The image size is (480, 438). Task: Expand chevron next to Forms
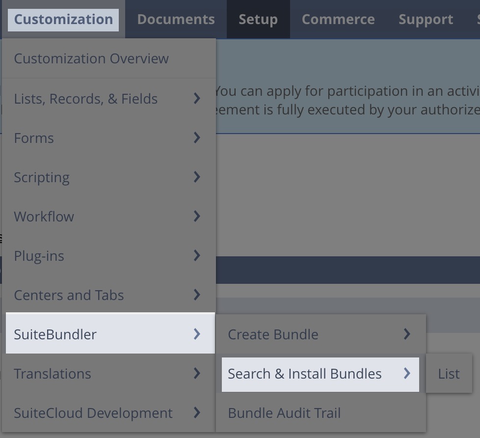(x=197, y=138)
